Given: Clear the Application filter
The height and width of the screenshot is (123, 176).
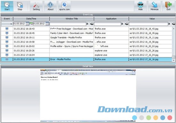Looking at the screenshot, I should 127,24.
